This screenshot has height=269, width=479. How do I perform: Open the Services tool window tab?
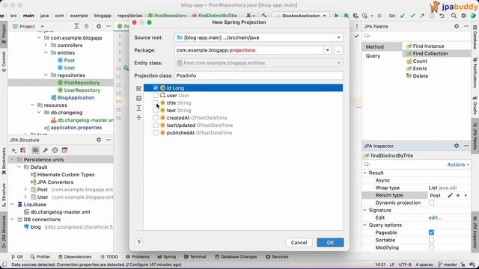point(277,257)
